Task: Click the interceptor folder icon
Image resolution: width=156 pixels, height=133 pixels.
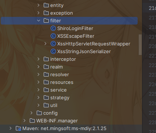Action: click(46, 59)
